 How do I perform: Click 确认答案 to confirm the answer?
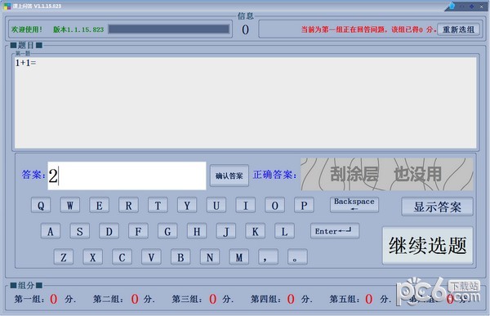[229, 176]
